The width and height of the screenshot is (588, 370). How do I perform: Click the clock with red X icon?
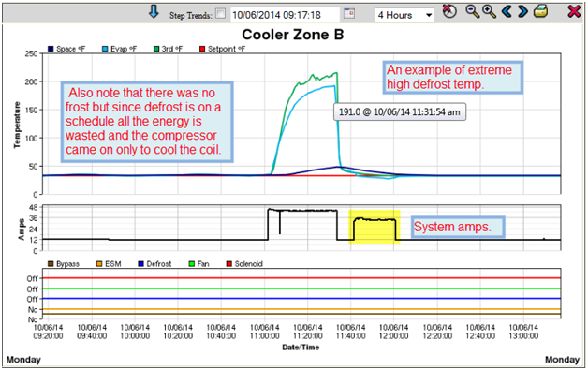pos(449,11)
